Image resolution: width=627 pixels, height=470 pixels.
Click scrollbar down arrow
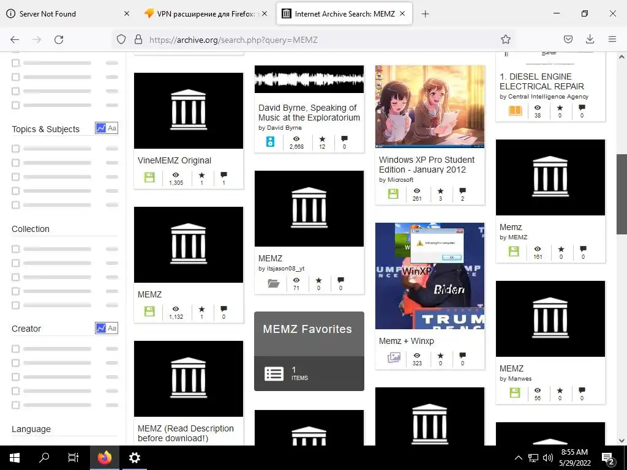[621, 441]
